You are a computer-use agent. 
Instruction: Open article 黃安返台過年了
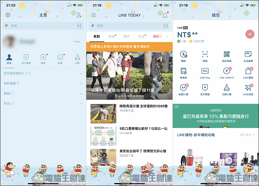(143, 151)
